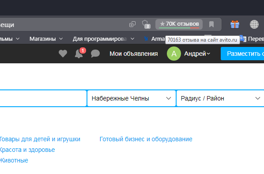Click the bookmark icon in address bar

(211, 24)
